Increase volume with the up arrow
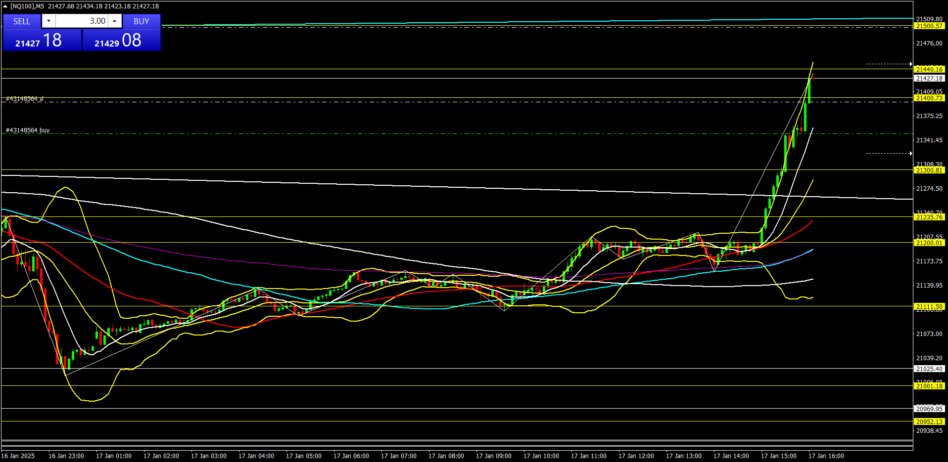 tap(115, 21)
